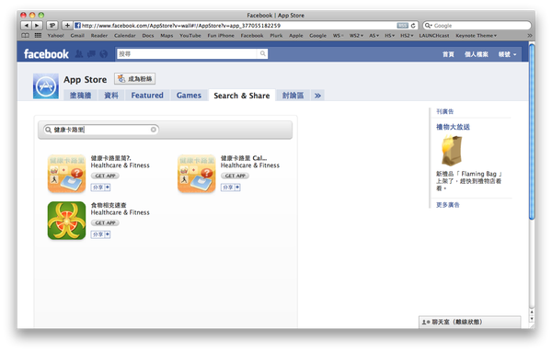Viewport: 552px width, 352px height.
Task: Click the plus add-bookmark button
Action: 67,26
